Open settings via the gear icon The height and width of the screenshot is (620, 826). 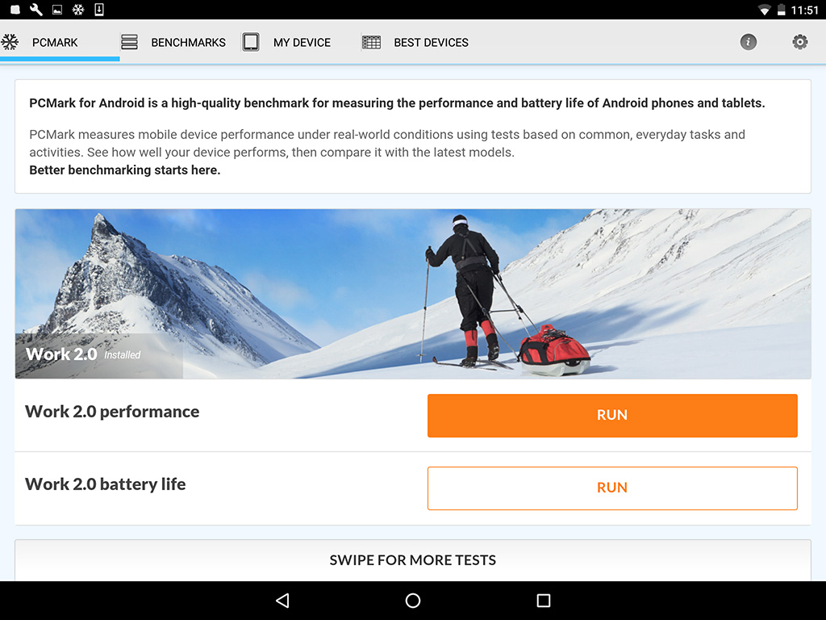coord(799,42)
